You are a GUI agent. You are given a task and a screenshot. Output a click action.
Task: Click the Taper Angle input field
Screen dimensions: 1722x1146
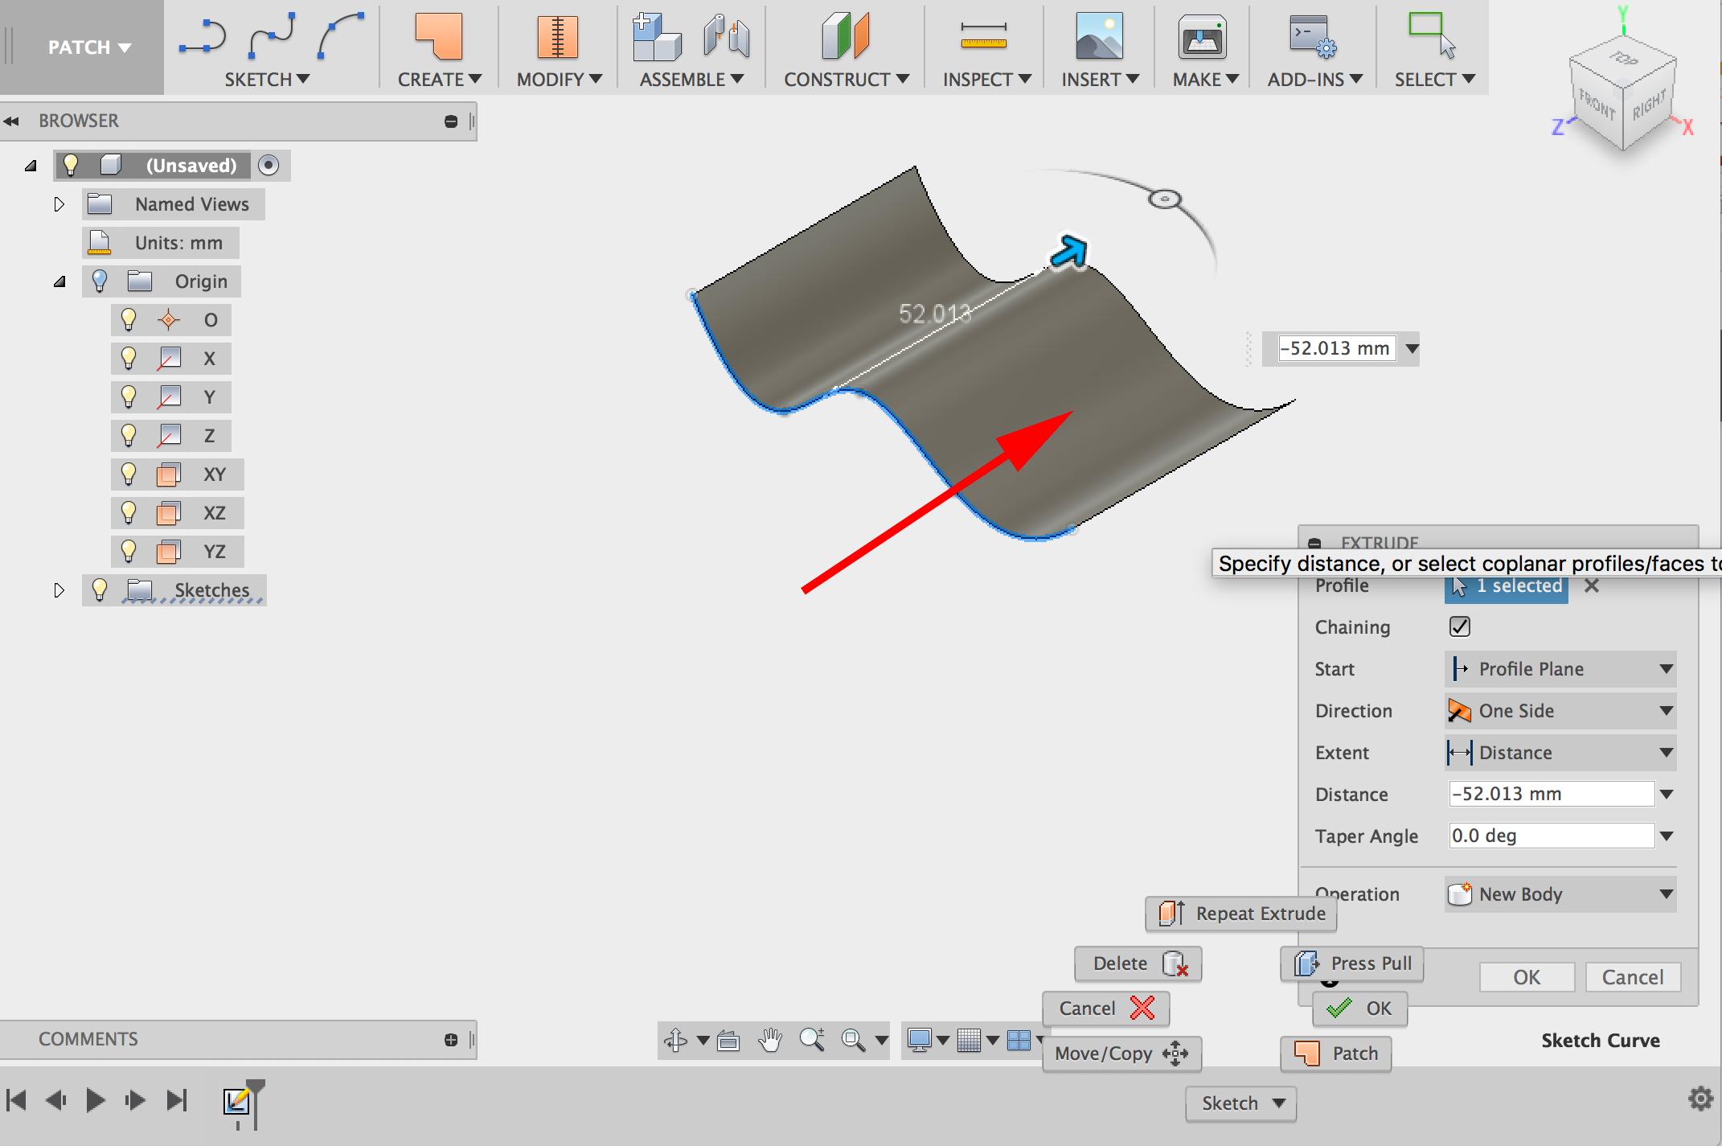[1552, 836]
